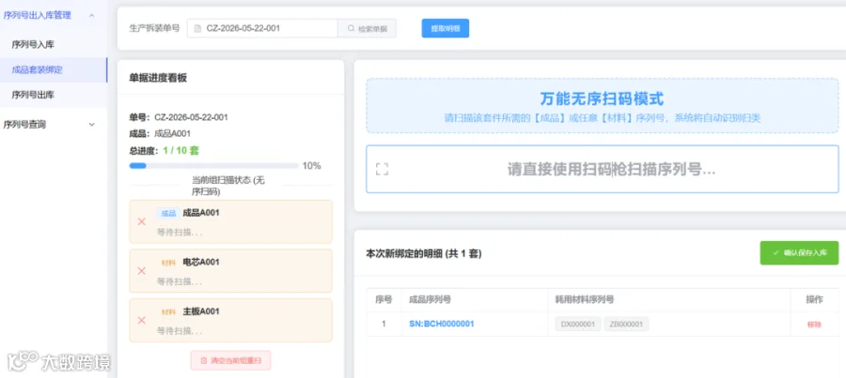Screen dimensions: 846x378
Task: Click the blue 成品 tag on 成品A001 card
Action: 168,213
